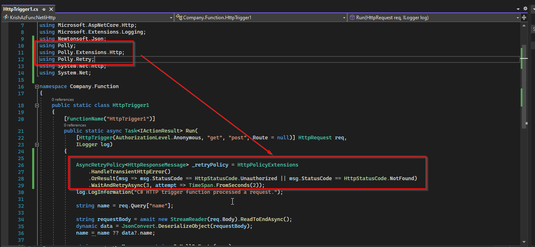Open the 0 references link above class HttpTrigger1

pos(63,99)
